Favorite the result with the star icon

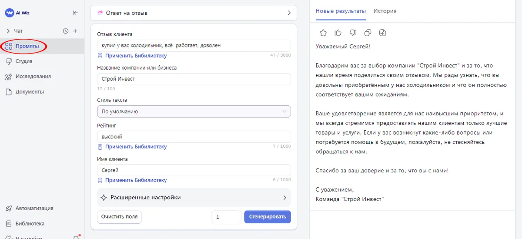[323, 33]
